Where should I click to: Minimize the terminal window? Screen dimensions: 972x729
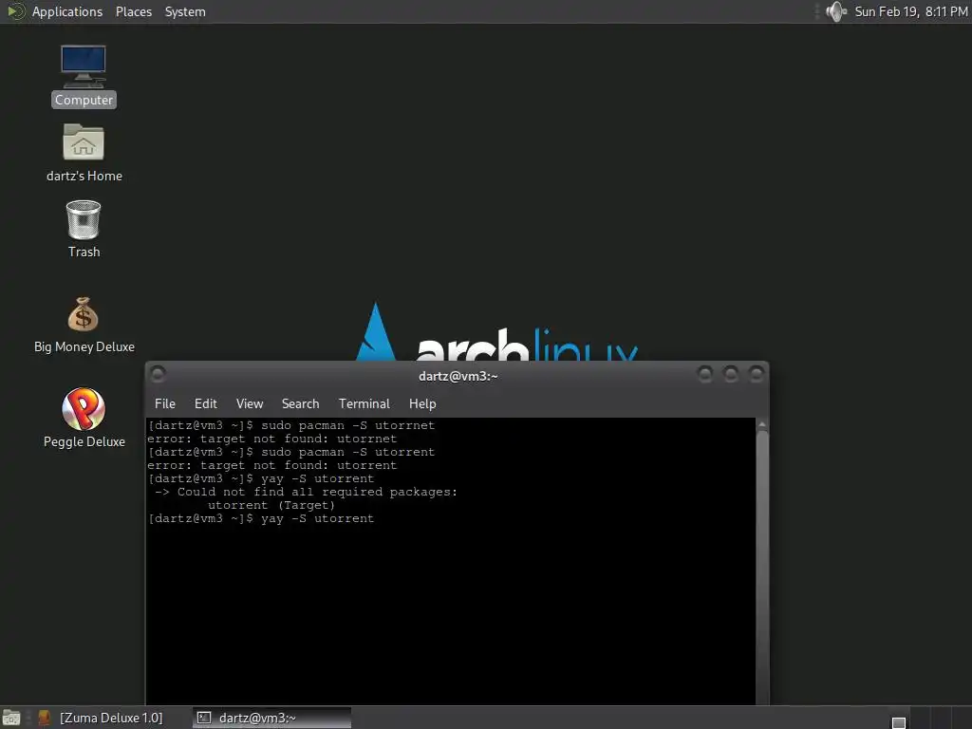click(x=705, y=374)
